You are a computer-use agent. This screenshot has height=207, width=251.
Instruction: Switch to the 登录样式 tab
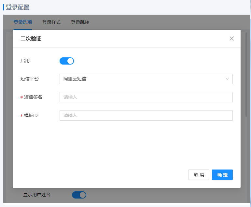click(51, 22)
